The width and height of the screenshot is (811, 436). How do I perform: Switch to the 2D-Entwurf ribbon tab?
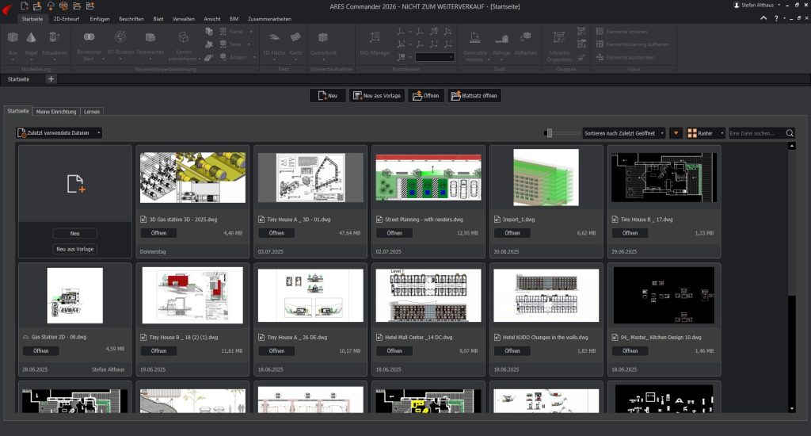68,17
